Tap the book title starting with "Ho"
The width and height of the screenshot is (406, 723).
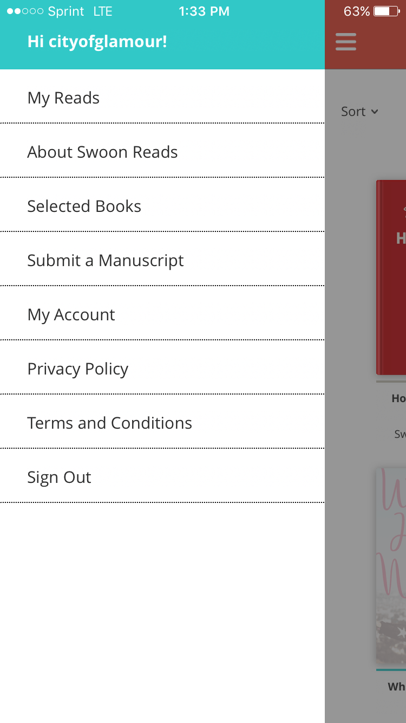[398, 398]
